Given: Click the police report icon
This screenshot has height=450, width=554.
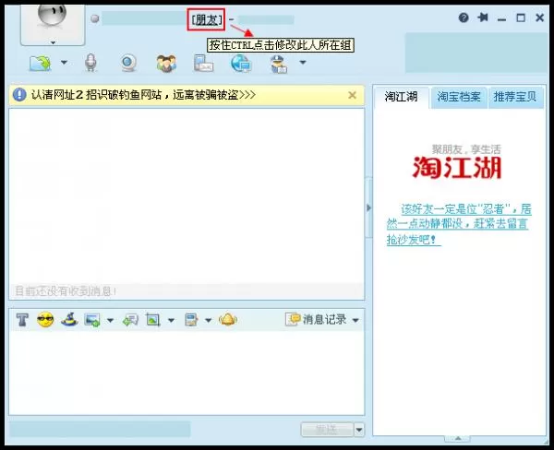Looking at the screenshot, I should pyautogui.click(x=279, y=65).
